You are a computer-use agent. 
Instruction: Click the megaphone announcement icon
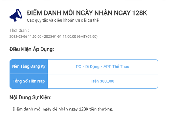[x=15, y=14]
